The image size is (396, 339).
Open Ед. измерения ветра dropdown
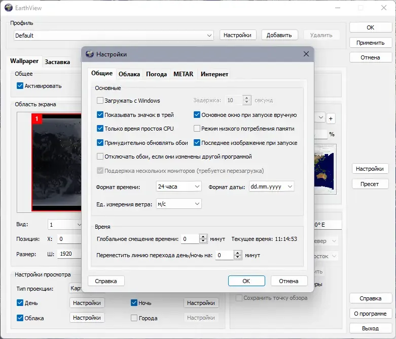coord(179,204)
